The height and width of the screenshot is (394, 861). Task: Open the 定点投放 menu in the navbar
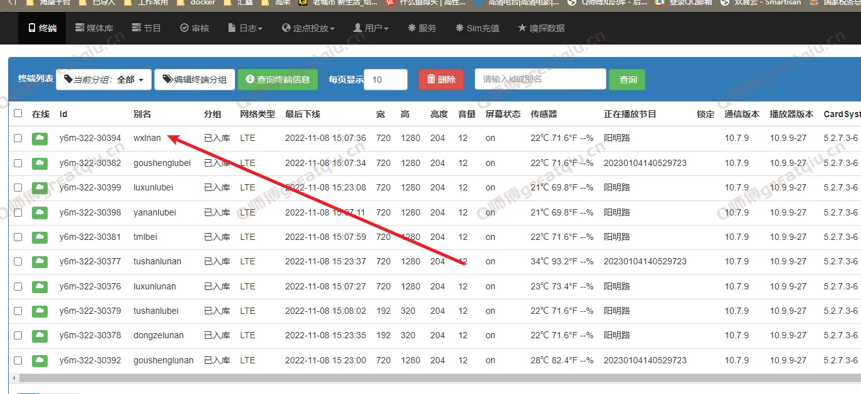point(308,28)
